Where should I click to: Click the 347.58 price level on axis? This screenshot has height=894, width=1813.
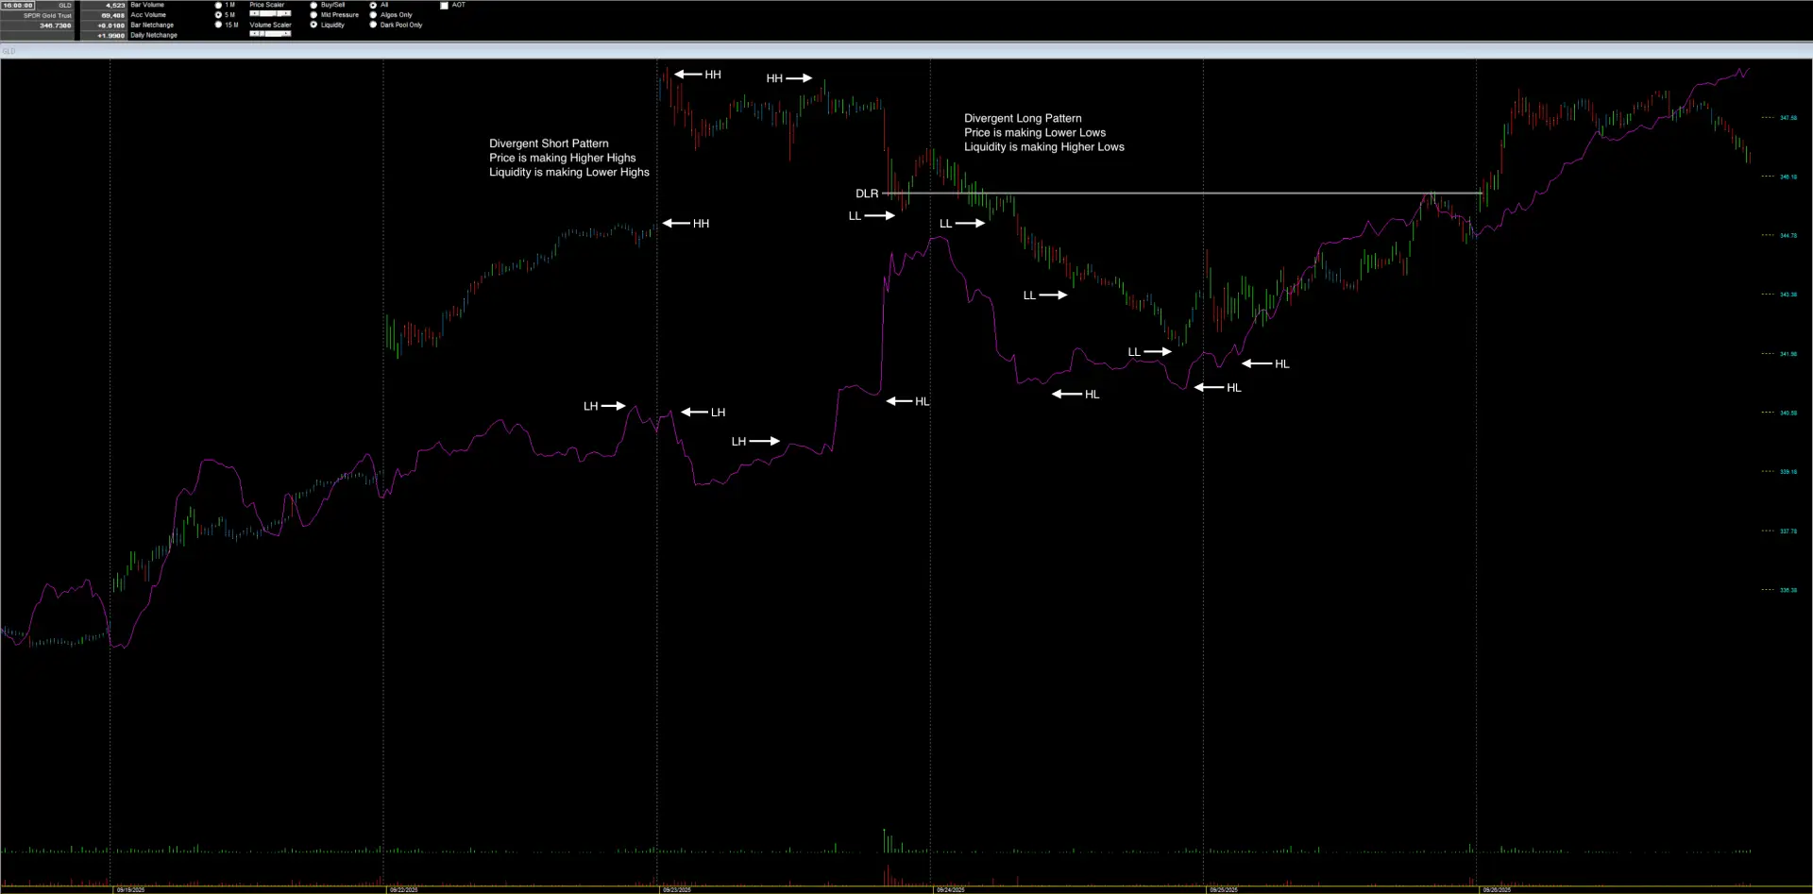(1788, 118)
